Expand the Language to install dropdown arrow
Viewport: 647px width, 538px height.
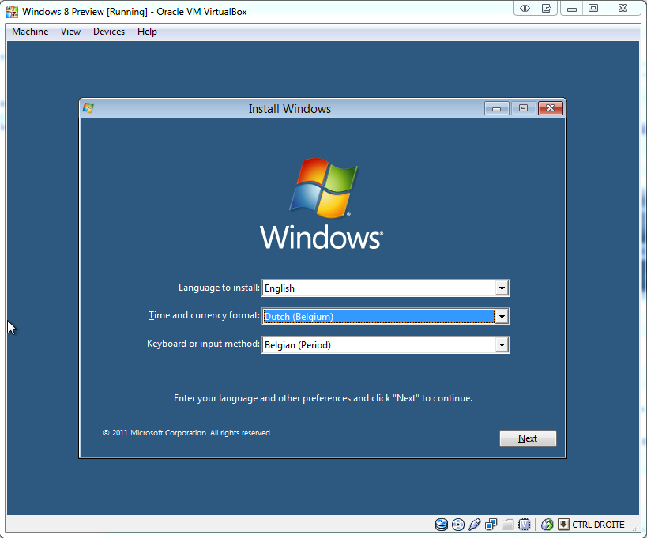501,288
